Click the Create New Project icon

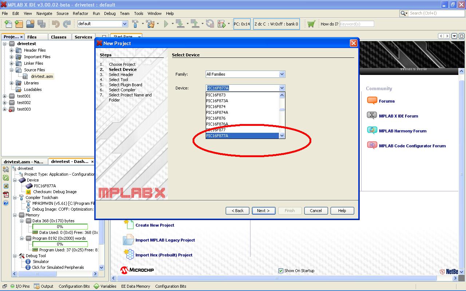[x=129, y=224]
